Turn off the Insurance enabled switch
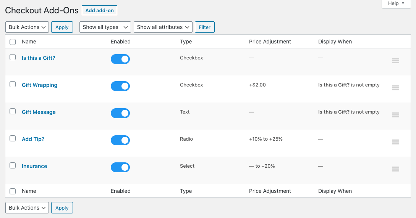This screenshot has width=416, height=218. [120, 167]
